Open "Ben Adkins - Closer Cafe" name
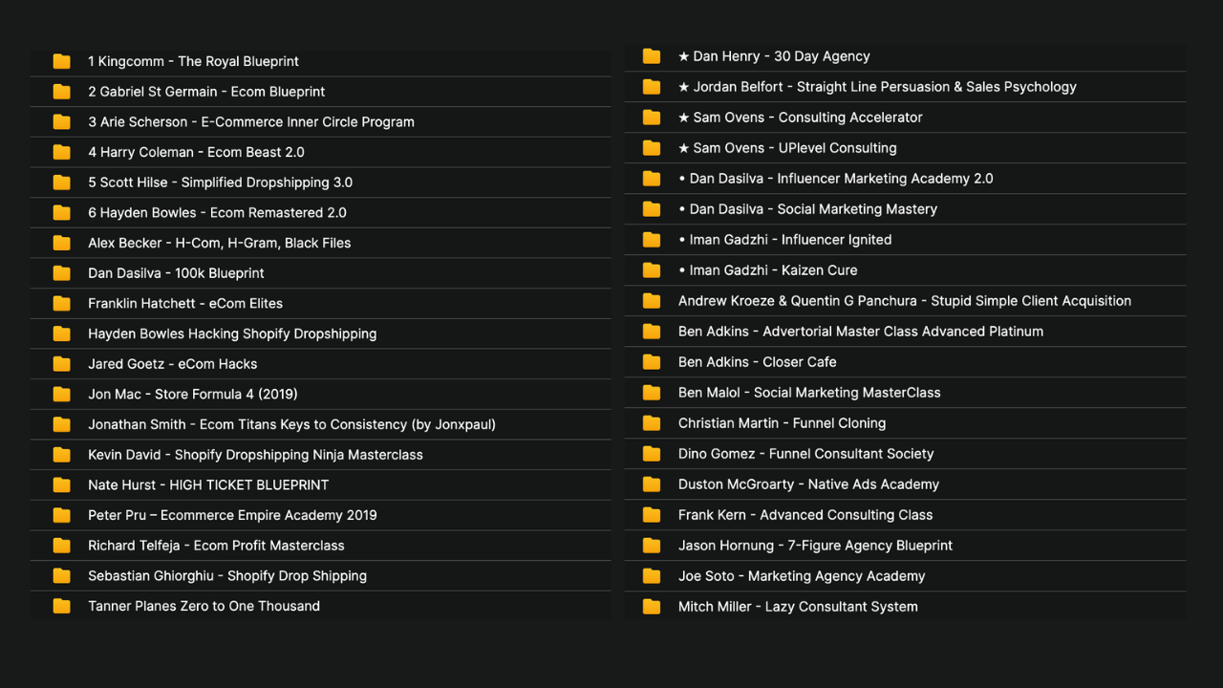 [x=758, y=362]
